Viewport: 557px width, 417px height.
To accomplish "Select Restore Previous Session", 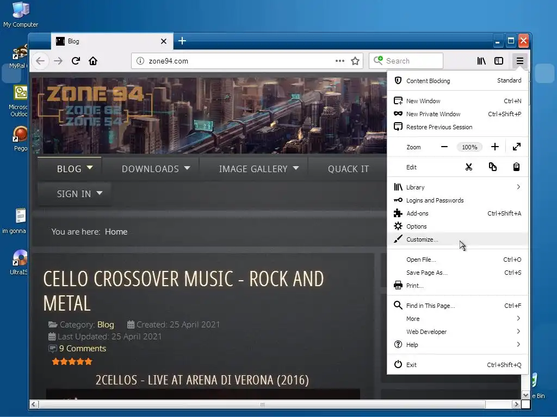I will coord(457,127).
